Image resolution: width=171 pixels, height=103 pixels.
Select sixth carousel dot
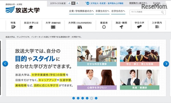pos(96,98)
